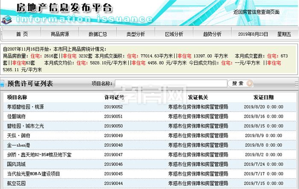Click 返回房管信息查询页面 link

click(256, 12)
